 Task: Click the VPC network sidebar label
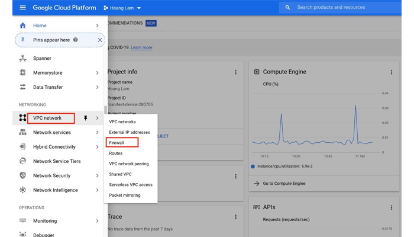pos(47,118)
